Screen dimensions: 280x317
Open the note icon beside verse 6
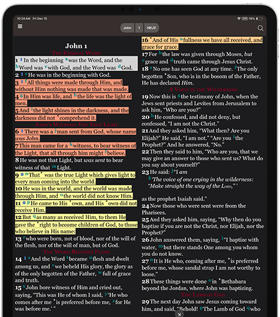(22, 131)
